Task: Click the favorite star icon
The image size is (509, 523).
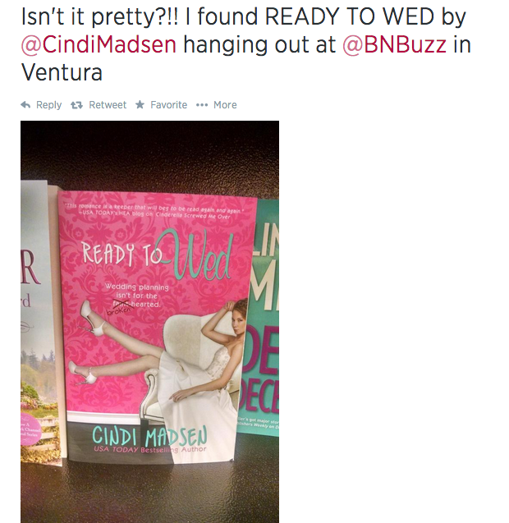Action: (140, 105)
